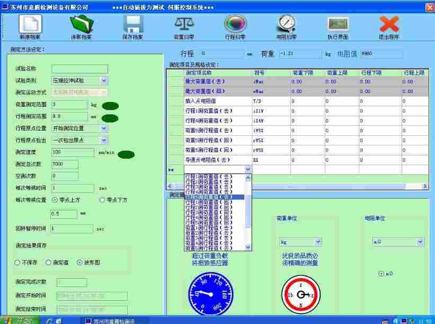The width and height of the screenshot is (435, 324).
Task: Click the taskbar button for this application
Action: pyautogui.click(x=111, y=320)
